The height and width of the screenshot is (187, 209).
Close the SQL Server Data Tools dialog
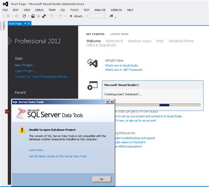[x=112, y=102]
